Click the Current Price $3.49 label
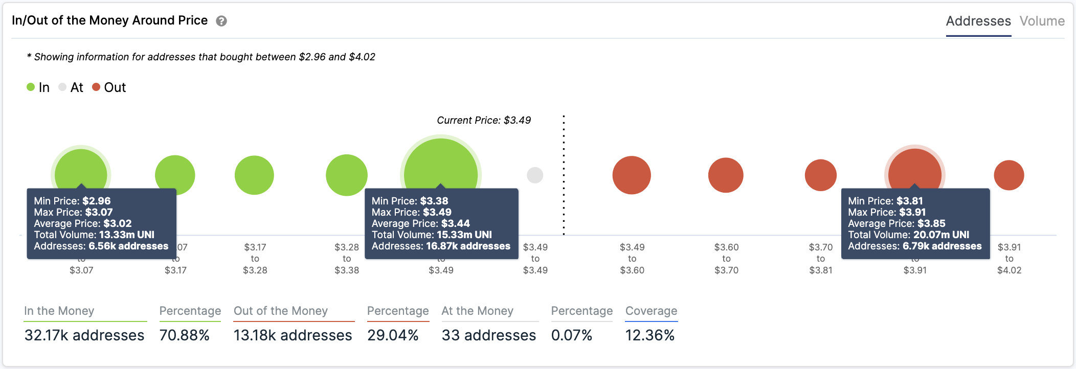1076x369 pixels. (483, 120)
